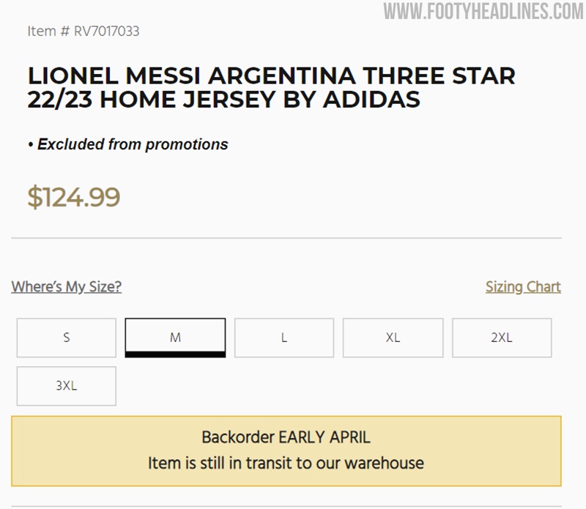Click the Backorder EARLY APRIL text
This screenshot has width=586, height=509.
point(286,438)
